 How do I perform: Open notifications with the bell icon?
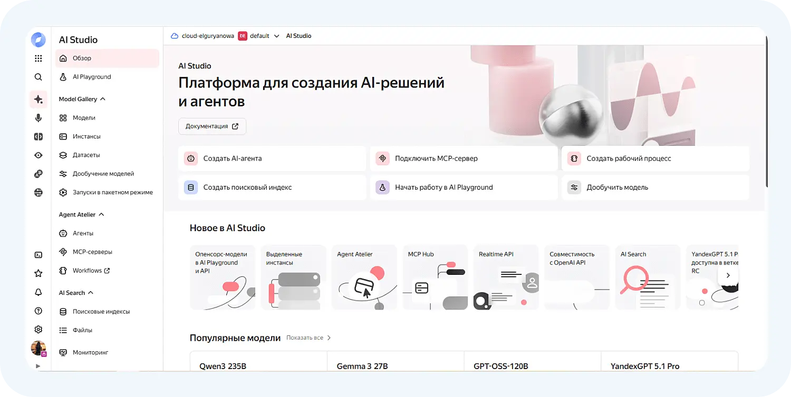[x=38, y=292]
